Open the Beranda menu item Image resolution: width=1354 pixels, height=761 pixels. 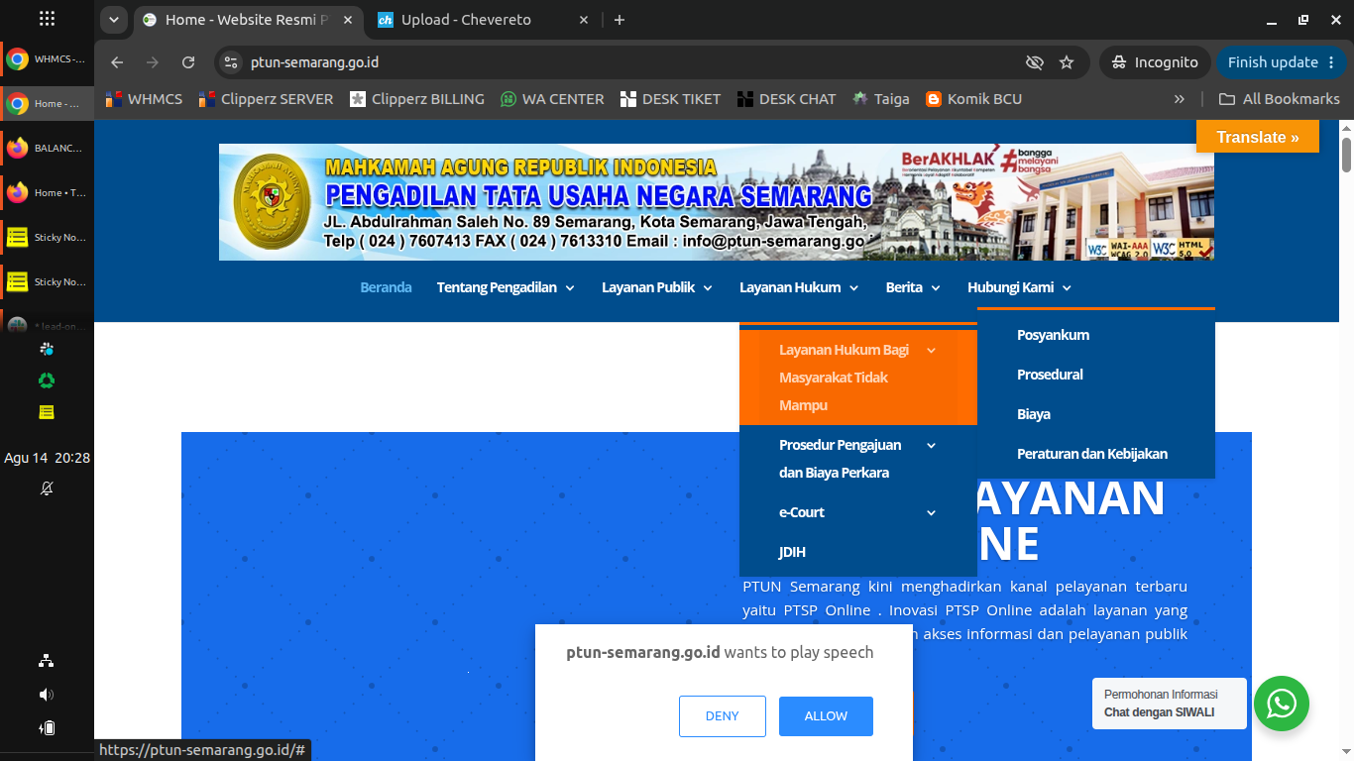386,287
